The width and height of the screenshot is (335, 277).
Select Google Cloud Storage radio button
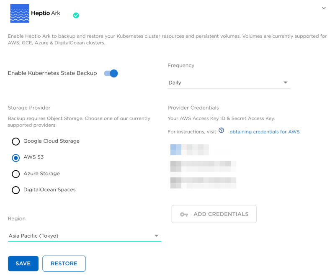tap(16, 141)
